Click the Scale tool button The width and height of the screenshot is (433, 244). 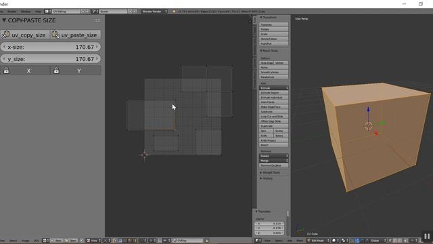[273, 34]
